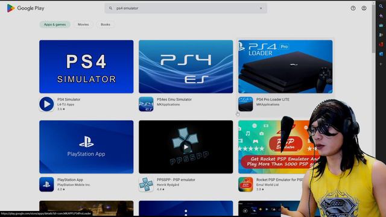Viewport: 386px width, 217px height.
Task: Open the PS4 Pro Loader LITE title link
Action: point(273,99)
